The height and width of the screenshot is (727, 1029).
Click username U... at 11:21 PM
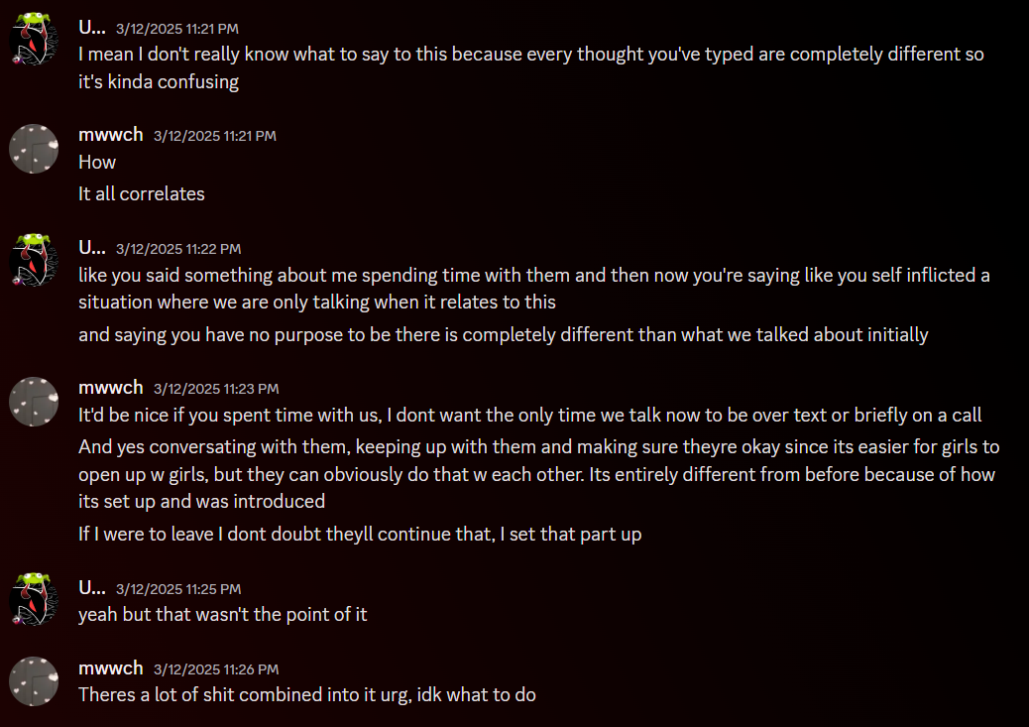[92, 27]
